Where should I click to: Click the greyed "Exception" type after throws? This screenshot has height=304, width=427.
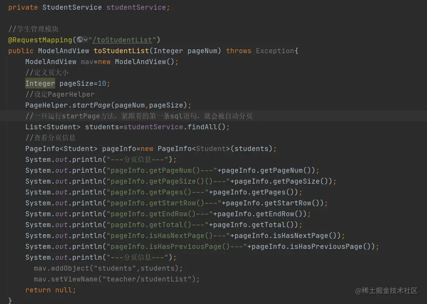275,51
